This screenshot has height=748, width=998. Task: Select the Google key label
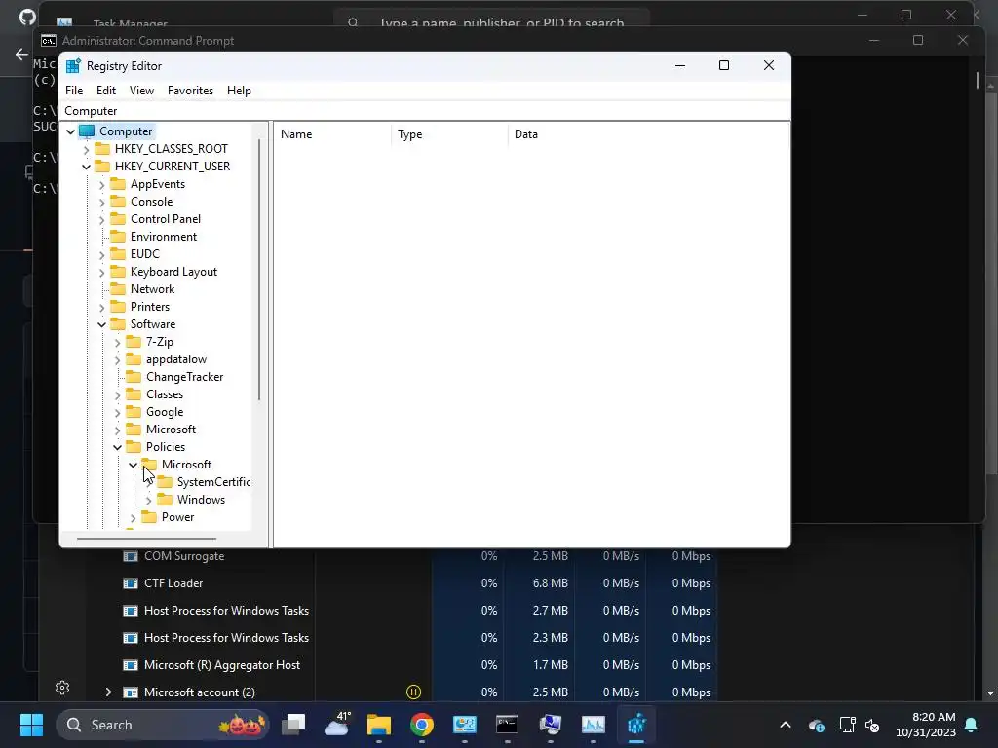click(x=165, y=412)
